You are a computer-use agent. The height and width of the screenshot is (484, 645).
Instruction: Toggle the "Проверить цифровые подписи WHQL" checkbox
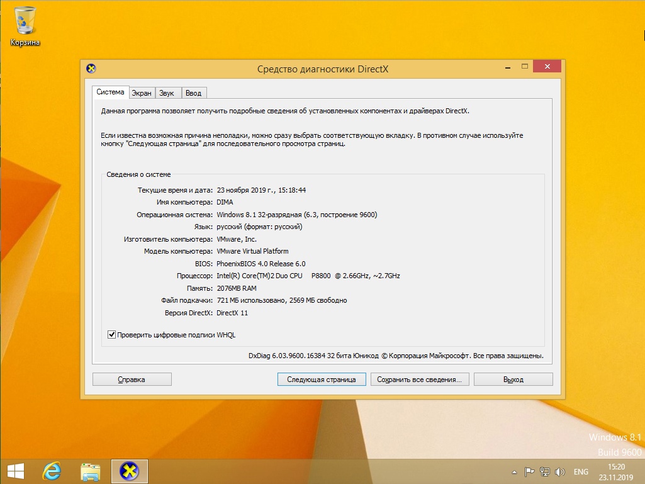tap(112, 335)
